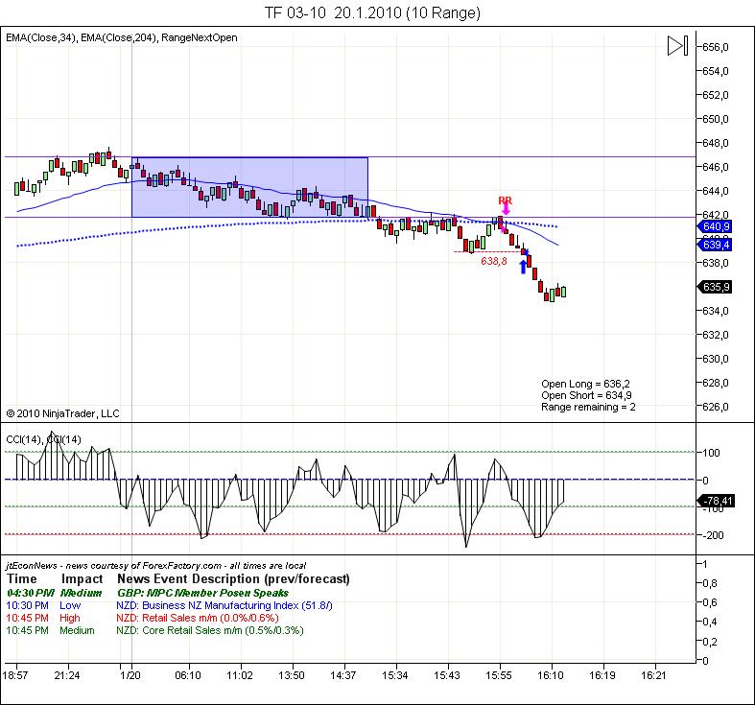
Task: Click the Range remaining = 2 text
Action: pos(588,407)
